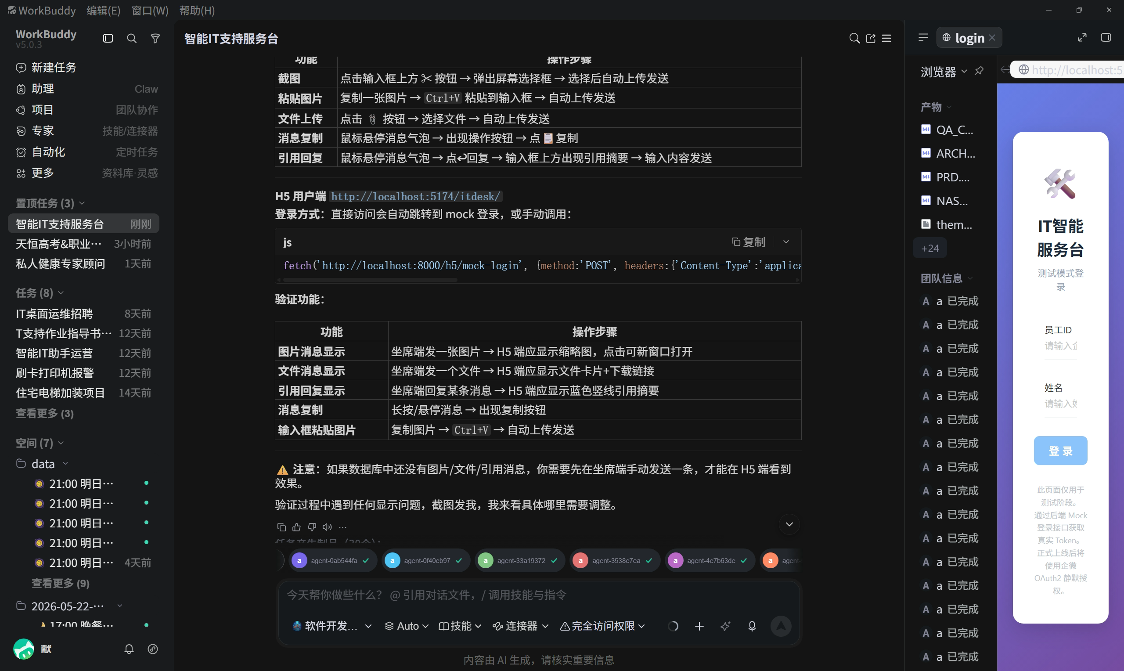Image resolution: width=1124 pixels, height=671 pixels.
Task: Open the Auto model dropdown
Action: [x=406, y=626]
